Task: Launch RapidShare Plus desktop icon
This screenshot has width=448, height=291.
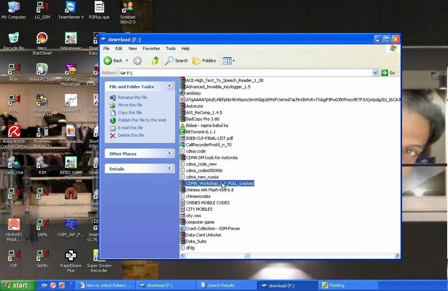Action: [x=70, y=261]
